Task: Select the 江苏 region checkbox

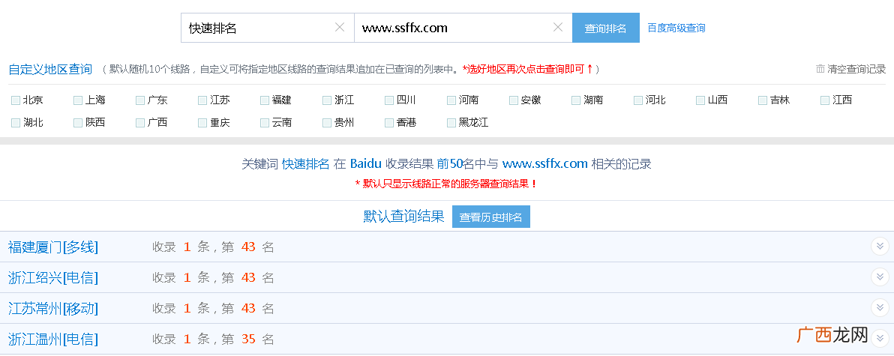Action: point(202,101)
